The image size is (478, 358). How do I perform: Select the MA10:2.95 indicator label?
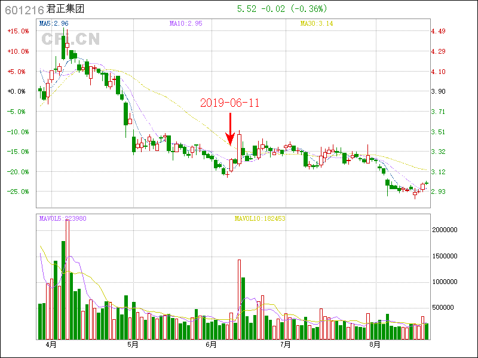pos(186,23)
